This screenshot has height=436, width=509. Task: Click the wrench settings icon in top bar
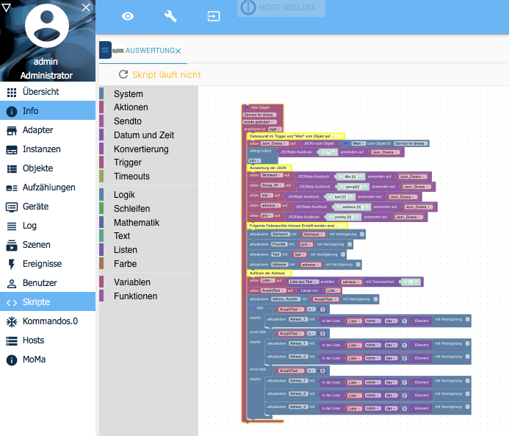tap(170, 16)
